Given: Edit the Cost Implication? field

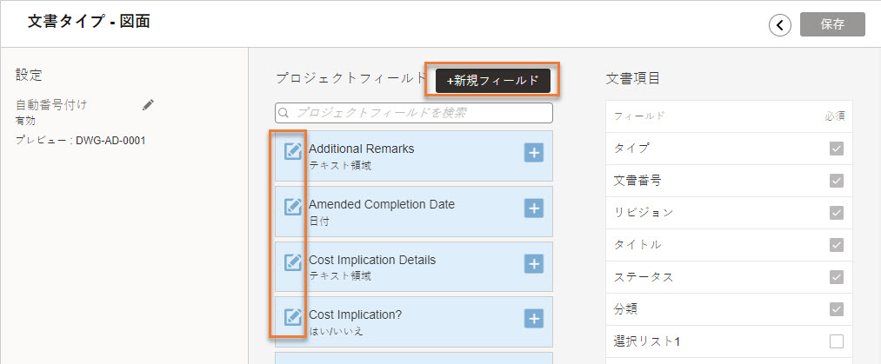Looking at the screenshot, I should coord(292,317).
